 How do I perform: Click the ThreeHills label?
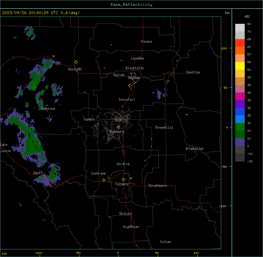point(164,128)
